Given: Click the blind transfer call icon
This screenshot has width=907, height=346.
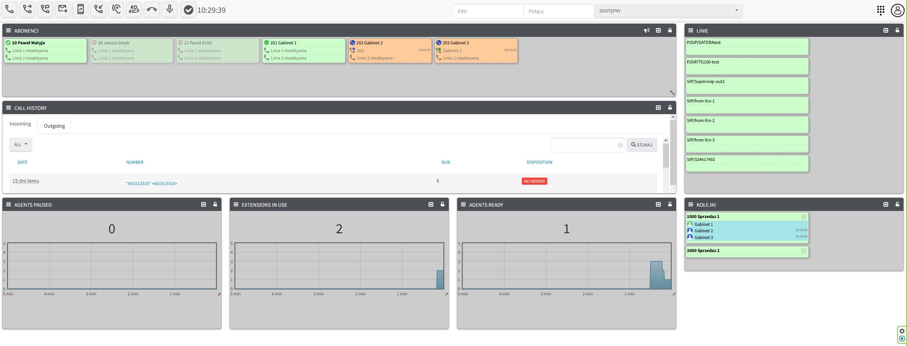Looking at the screenshot, I should (x=27, y=10).
